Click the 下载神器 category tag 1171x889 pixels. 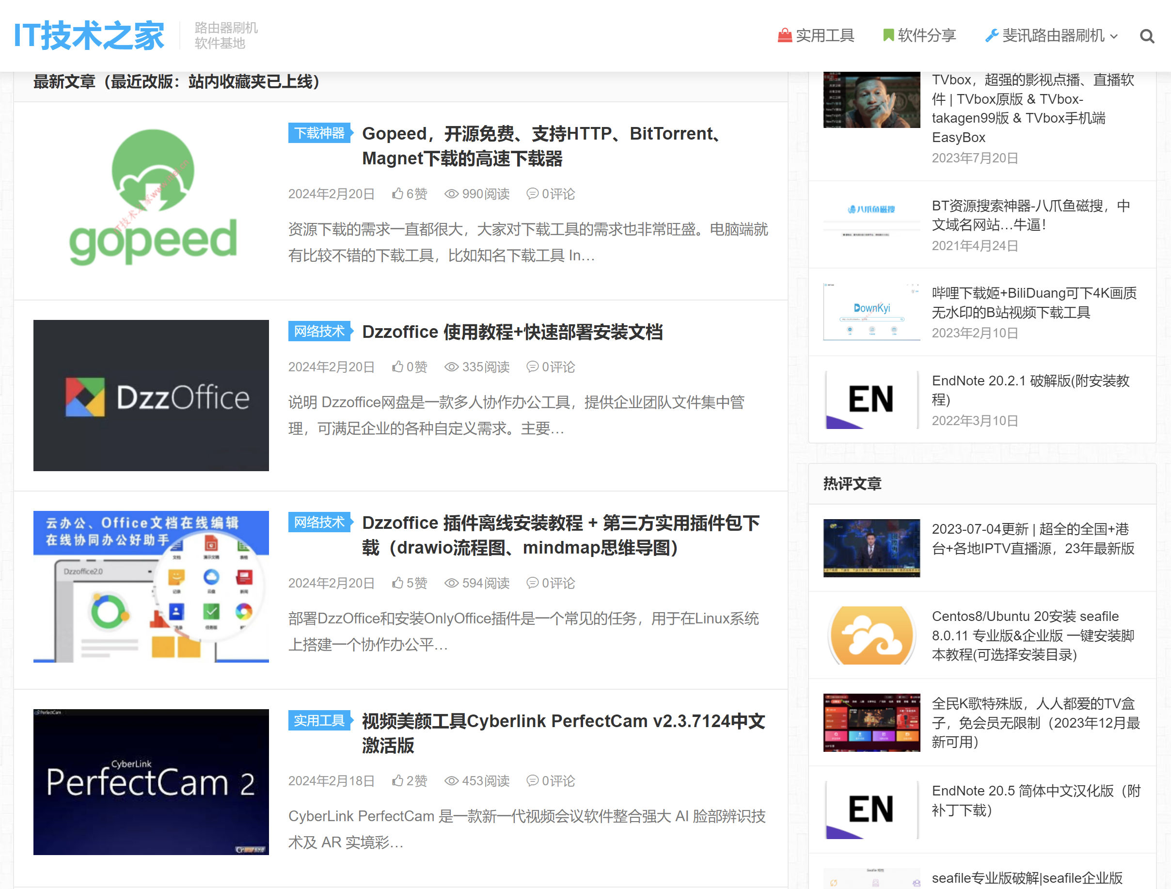(320, 133)
